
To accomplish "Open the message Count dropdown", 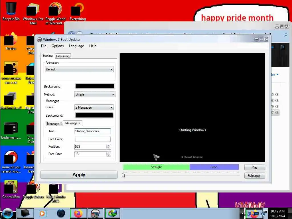I will tap(94, 108).
